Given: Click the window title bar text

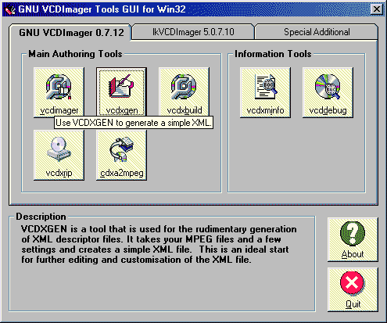Looking at the screenshot, I should point(102,9).
